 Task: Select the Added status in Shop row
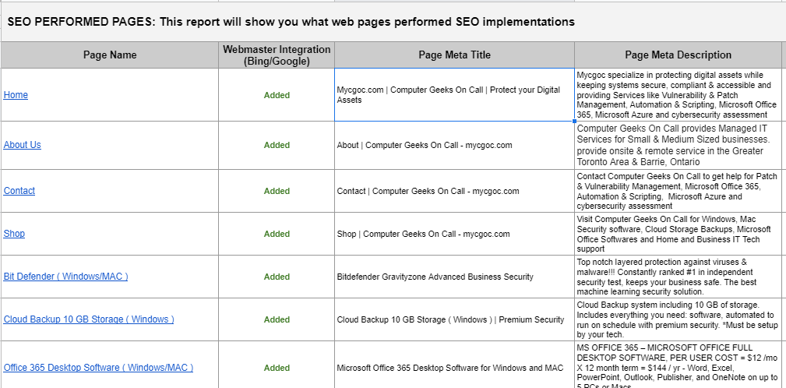(277, 234)
